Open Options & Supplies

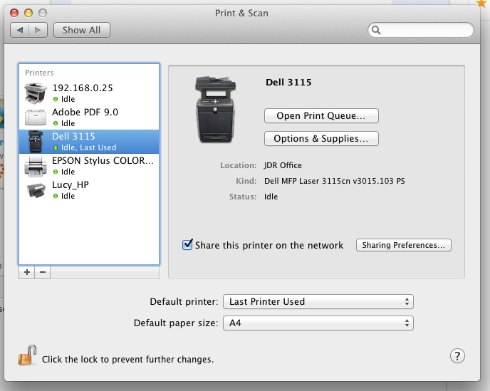click(321, 138)
